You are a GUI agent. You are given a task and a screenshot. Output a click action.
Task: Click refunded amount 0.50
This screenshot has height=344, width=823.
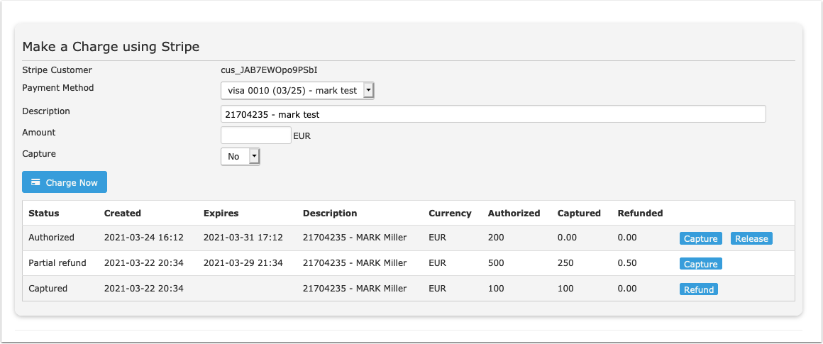pyautogui.click(x=627, y=262)
